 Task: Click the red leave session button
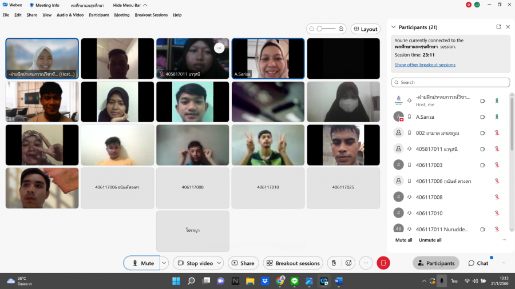pos(383,263)
